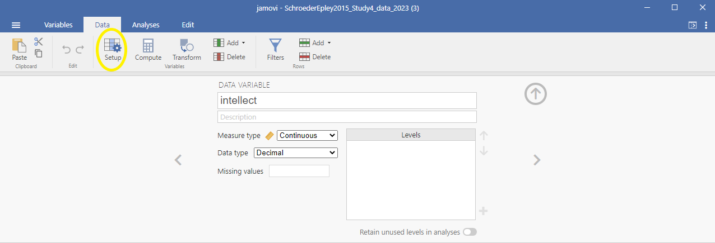Expand the Variables Add dropdown
Viewport: 715px width, 243px height.
[x=230, y=43]
